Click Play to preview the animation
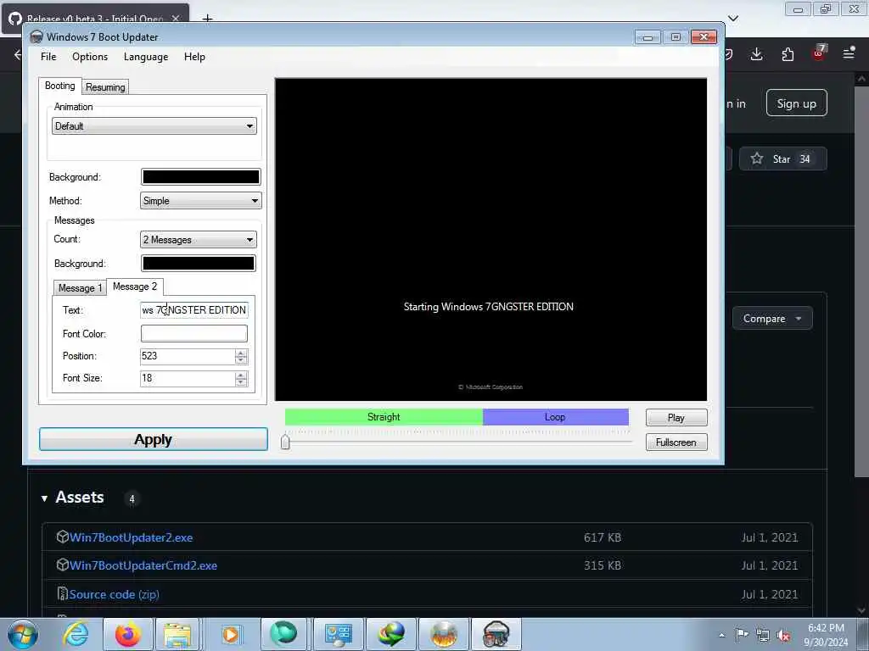 click(x=676, y=417)
